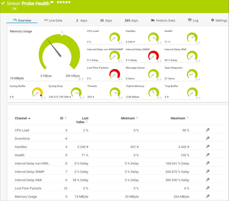Image resolution: width=229 pixels, height=201 pixels.
Task: Open gear settings on Message Queue gauge
Action: click(x=158, y=79)
